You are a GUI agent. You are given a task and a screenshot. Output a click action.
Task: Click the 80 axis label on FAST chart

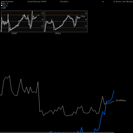[42, 13]
